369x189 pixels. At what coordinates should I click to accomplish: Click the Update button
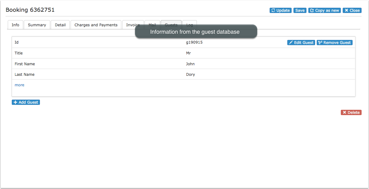tap(280, 10)
